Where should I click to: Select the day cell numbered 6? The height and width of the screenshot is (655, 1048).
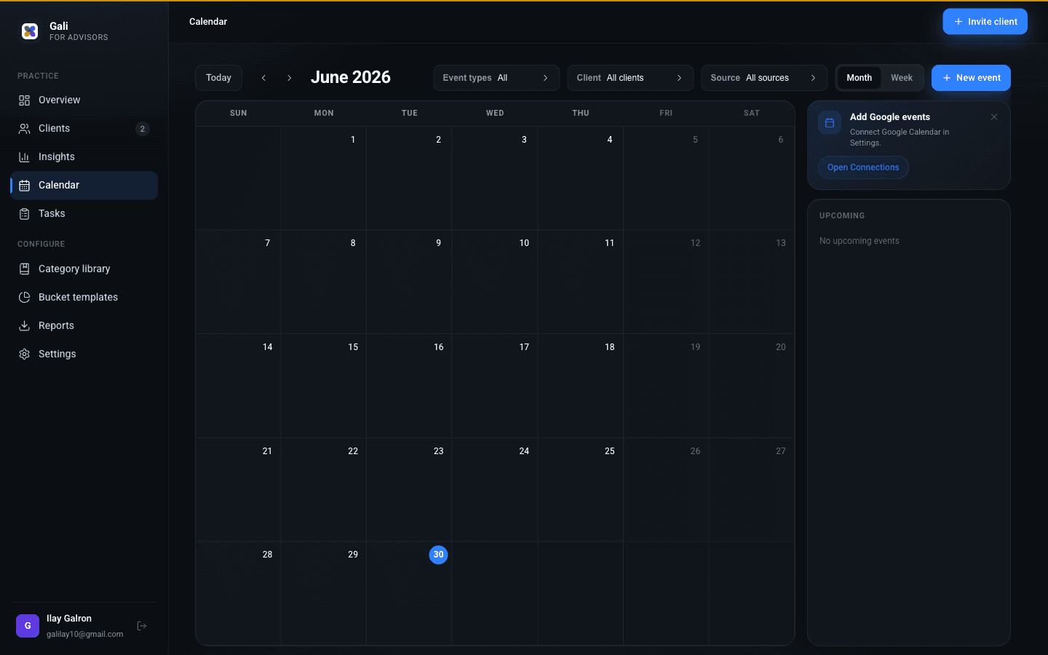click(x=752, y=178)
